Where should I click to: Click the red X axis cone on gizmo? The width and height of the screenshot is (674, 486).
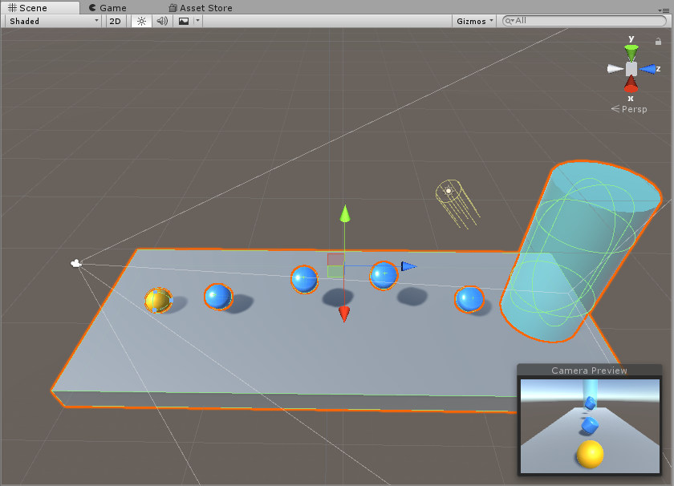click(631, 85)
